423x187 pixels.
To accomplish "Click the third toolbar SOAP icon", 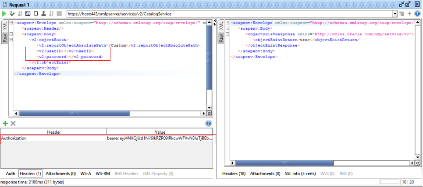I will tap(20, 14).
